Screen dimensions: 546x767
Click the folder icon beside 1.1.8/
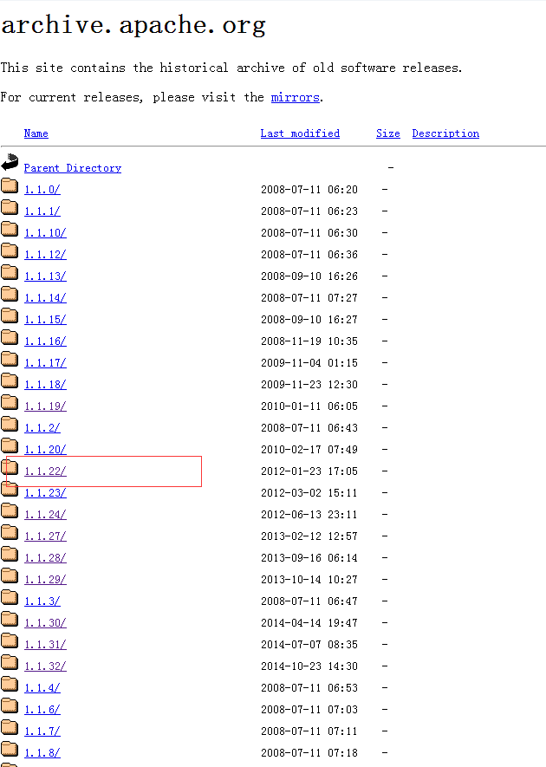10,749
